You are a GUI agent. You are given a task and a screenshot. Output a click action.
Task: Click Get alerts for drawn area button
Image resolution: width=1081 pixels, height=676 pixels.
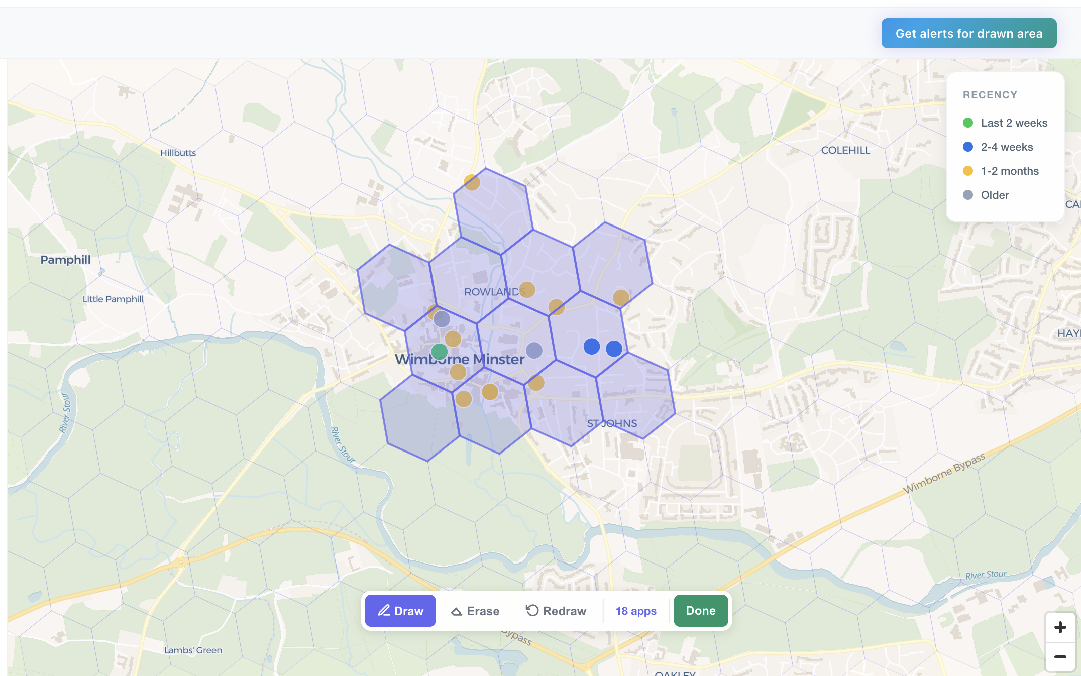[968, 33]
